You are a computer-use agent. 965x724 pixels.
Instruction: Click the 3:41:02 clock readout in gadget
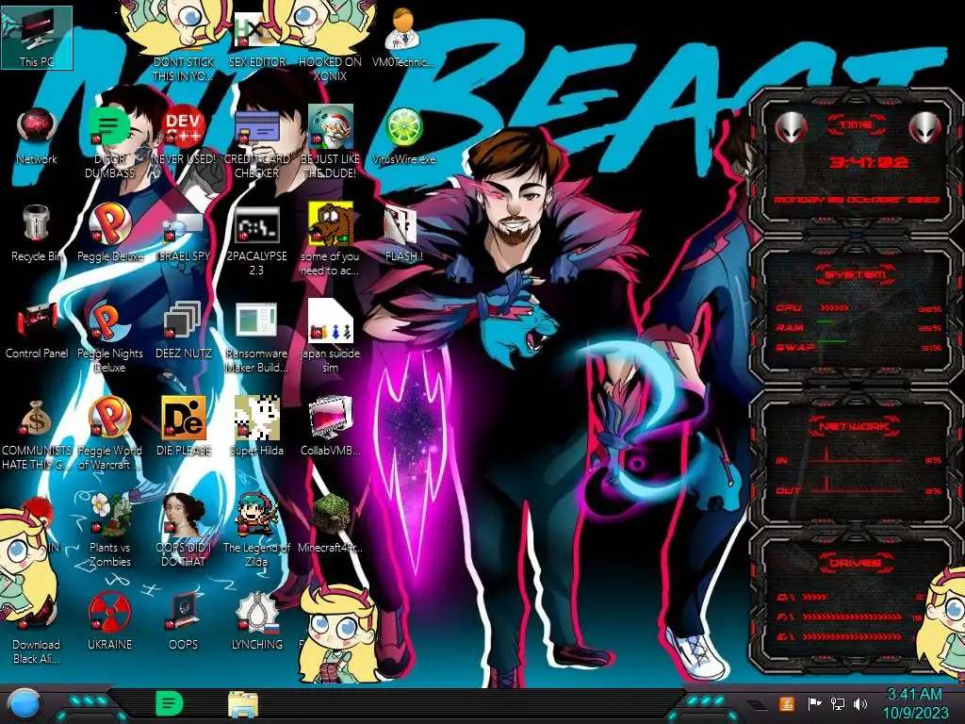tap(868, 162)
